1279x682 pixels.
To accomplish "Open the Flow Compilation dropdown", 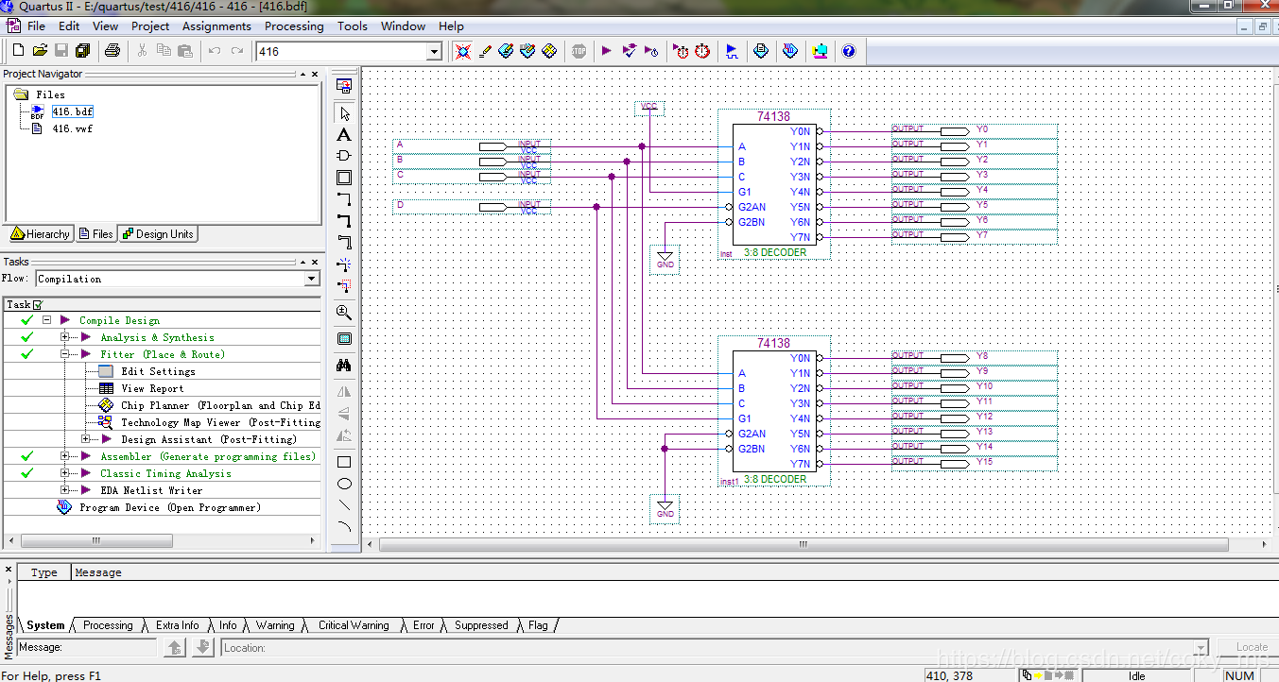I will pyautogui.click(x=311, y=279).
